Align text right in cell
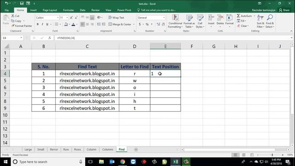Viewport: 295px width, 166px height. coord(92,24)
